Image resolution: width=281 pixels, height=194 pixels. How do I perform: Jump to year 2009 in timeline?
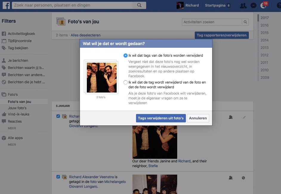pos(265,78)
